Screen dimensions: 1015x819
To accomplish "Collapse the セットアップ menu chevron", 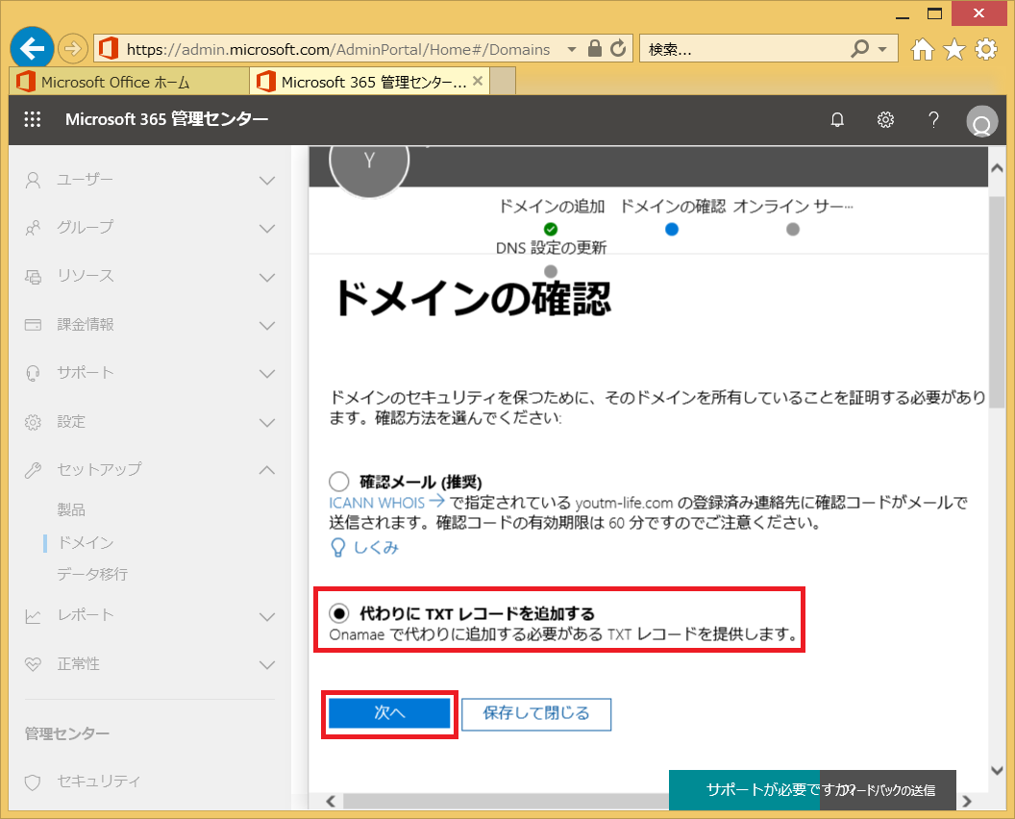I will click(x=267, y=470).
